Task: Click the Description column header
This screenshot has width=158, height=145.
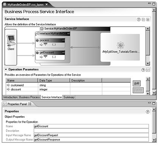Action: (x=86, y=80)
